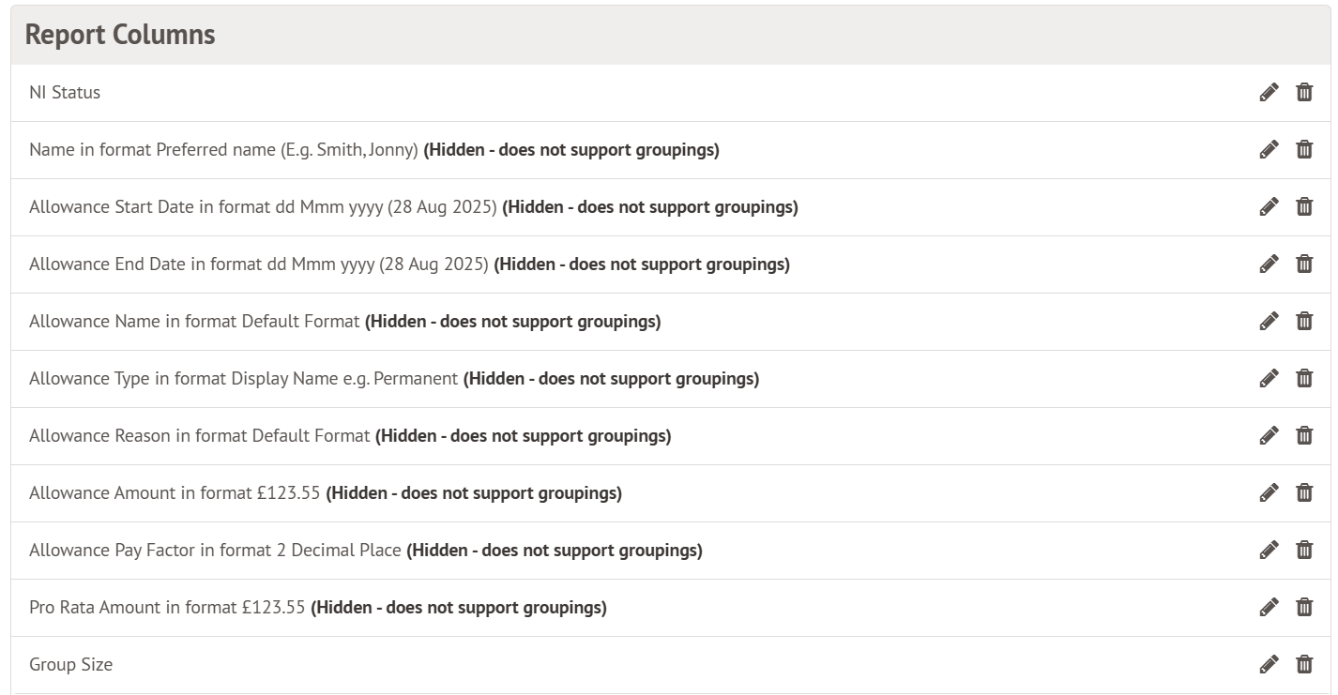Open edit for Allowance End Date column
Image resolution: width=1338 pixels, height=695 pixels.
(1269, 264)
